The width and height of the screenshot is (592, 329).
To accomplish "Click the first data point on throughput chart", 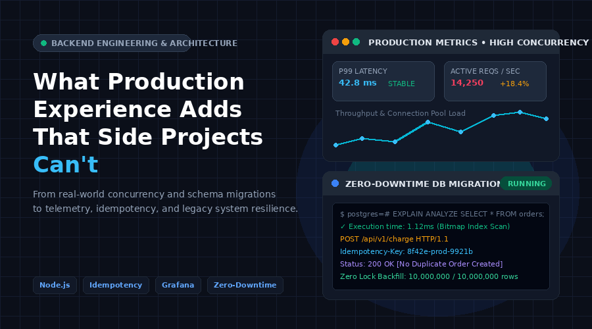I will point(335,145).
